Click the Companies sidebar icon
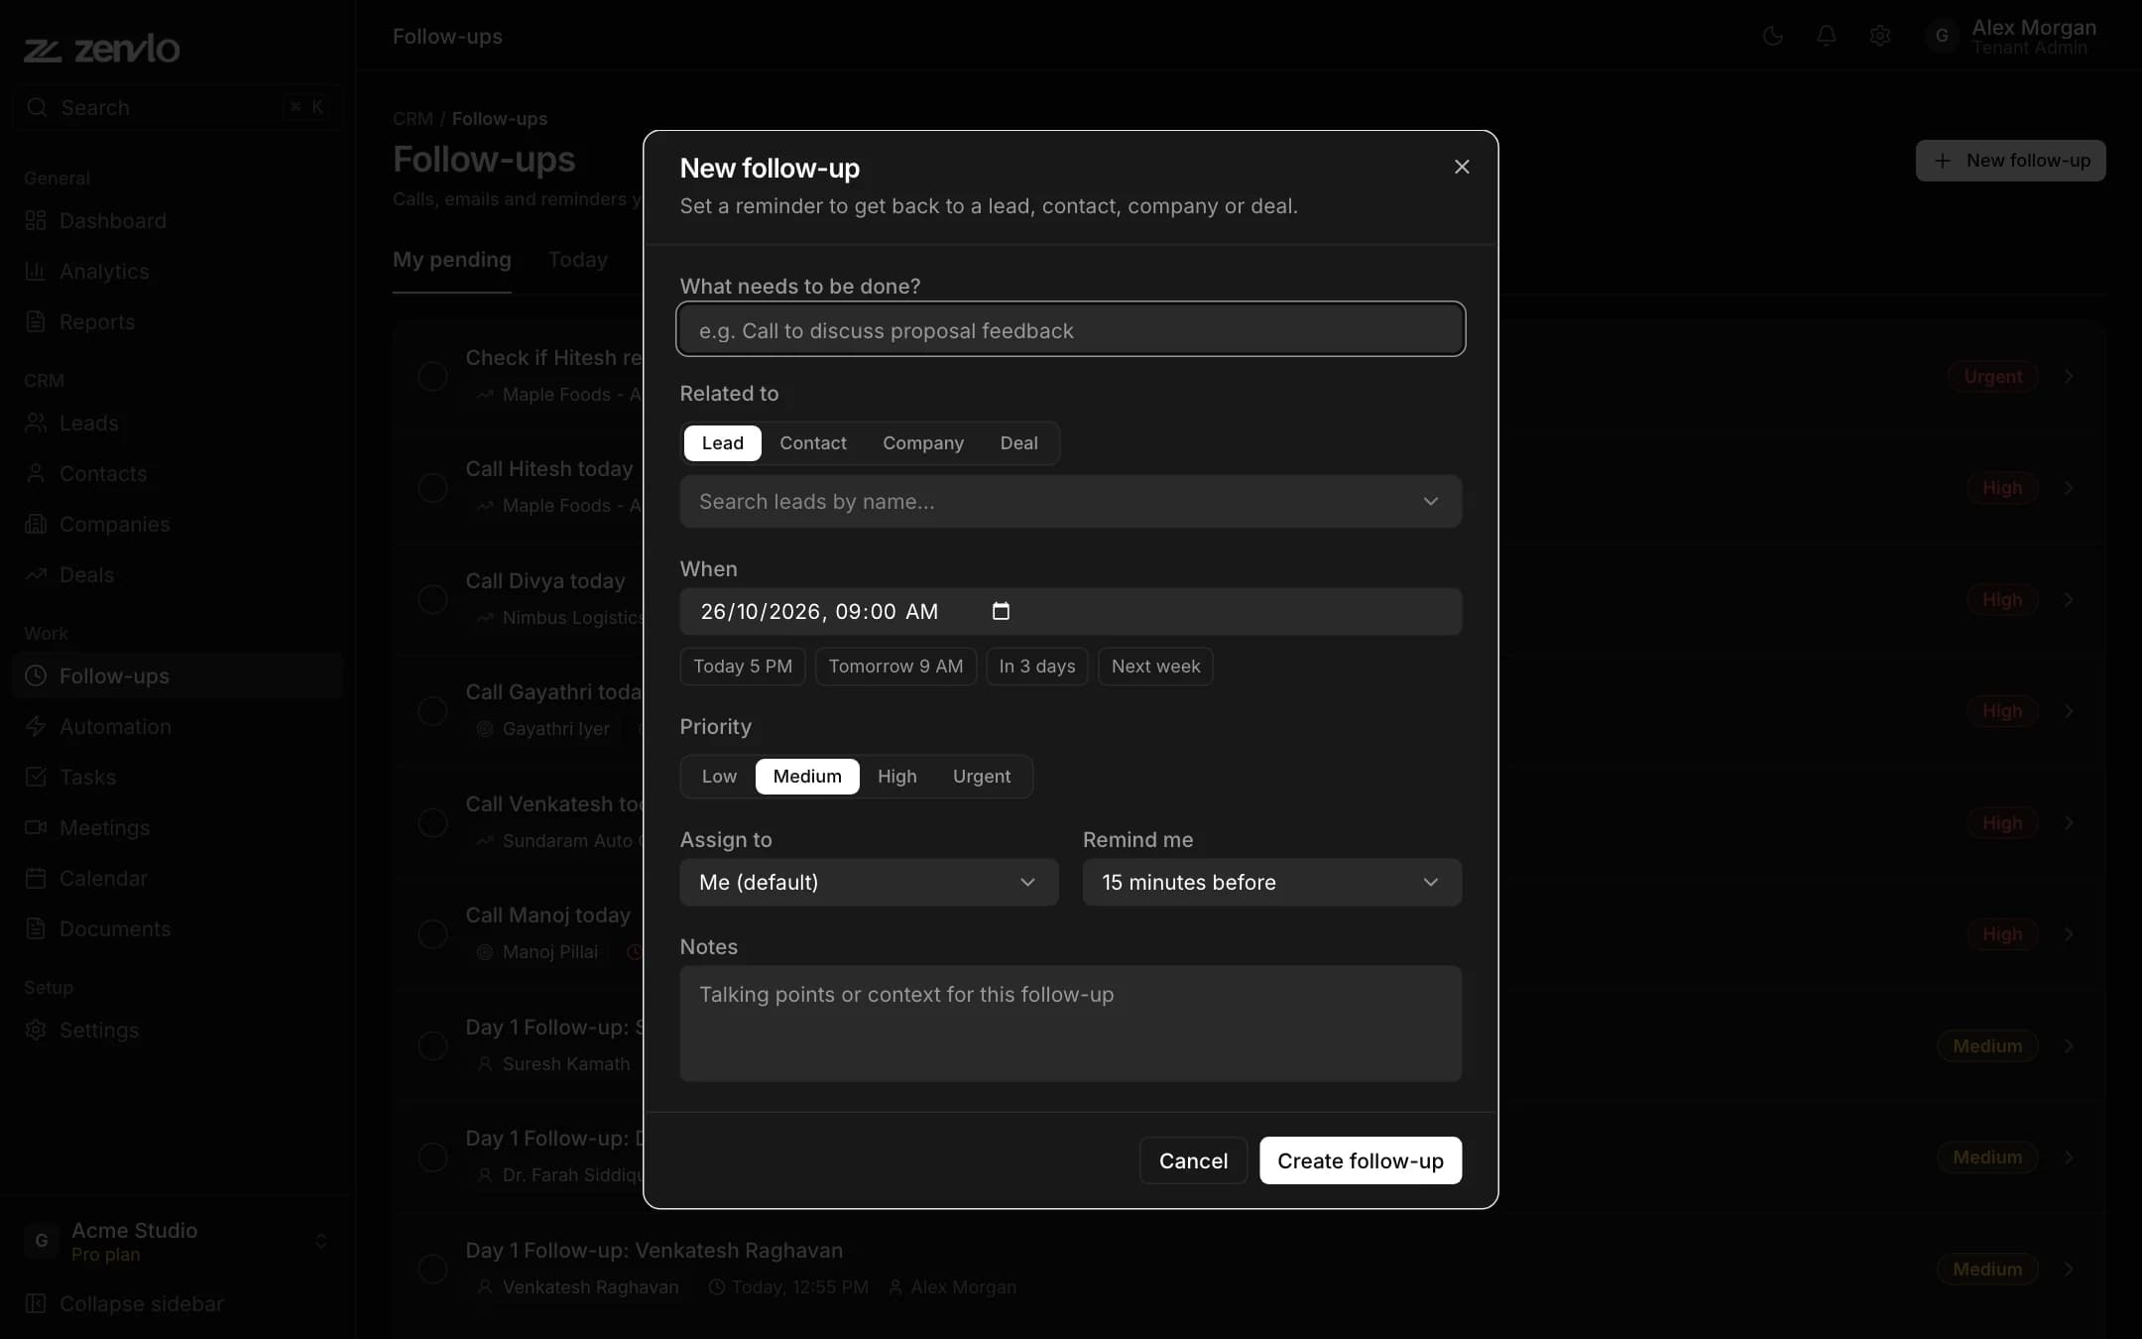The width and height of the screenshot is (2142, 1339). click(x=36, y=524)
